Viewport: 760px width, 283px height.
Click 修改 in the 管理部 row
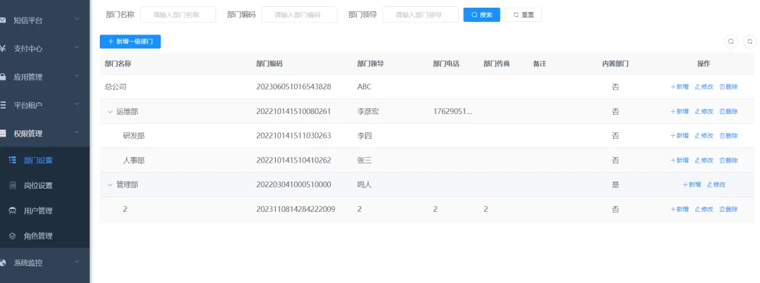click(716, 184)
